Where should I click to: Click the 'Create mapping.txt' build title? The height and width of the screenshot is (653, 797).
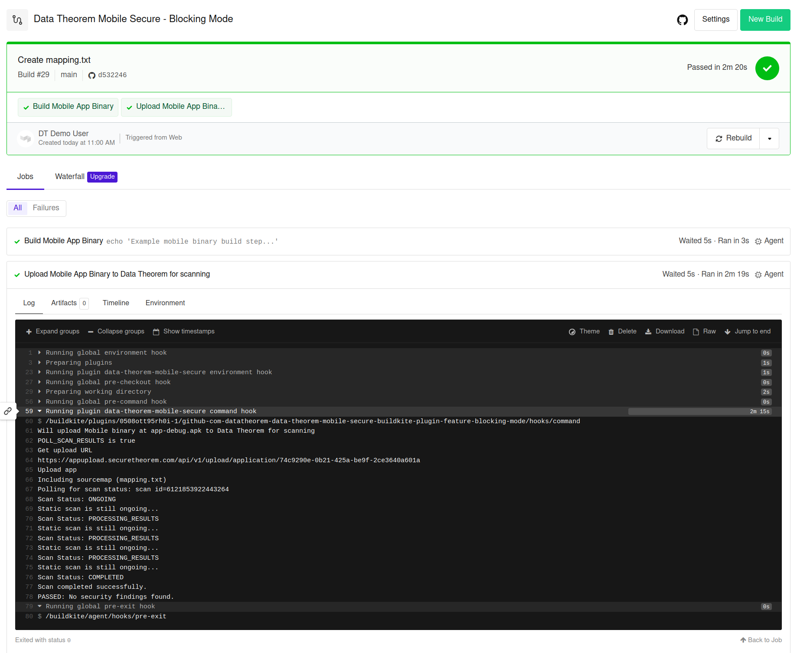tap(54, 60)
